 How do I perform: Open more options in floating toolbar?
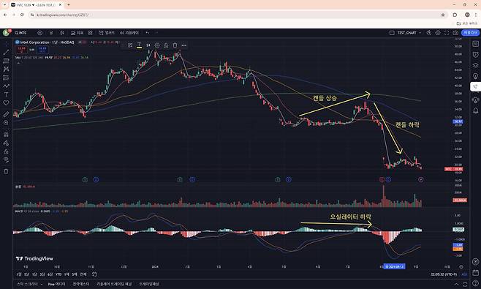(x=183, y=45)
